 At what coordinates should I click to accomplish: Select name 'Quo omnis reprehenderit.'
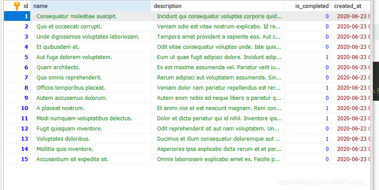(69, 77)
